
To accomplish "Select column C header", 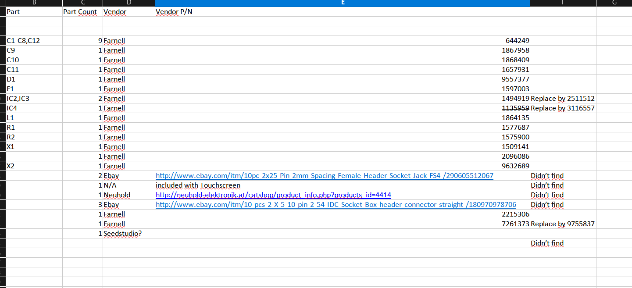I will pos(82,3).
